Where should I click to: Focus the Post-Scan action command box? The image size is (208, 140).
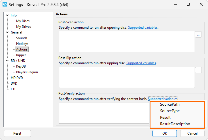click(x=127, y=42)
